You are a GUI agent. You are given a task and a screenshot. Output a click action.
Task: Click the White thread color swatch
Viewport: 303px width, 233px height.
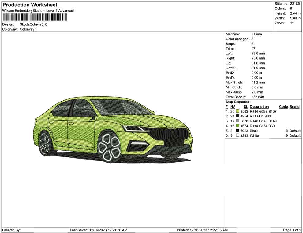coord(238,135)
